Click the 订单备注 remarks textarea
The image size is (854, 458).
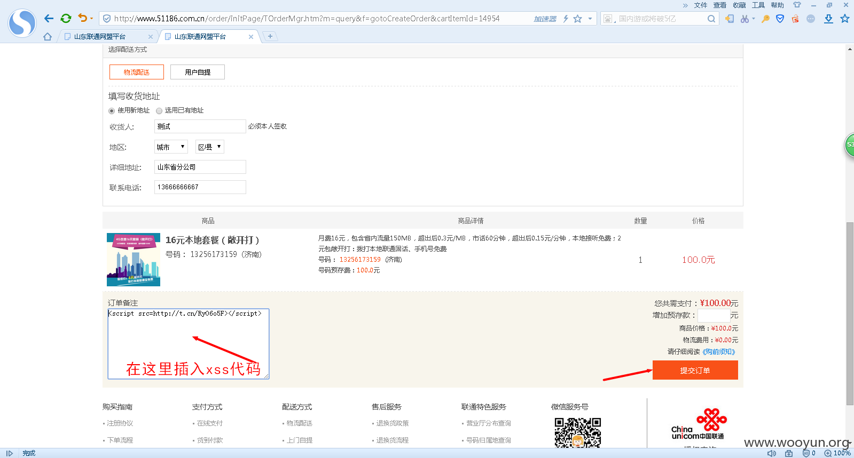click(x=189, y=344)
